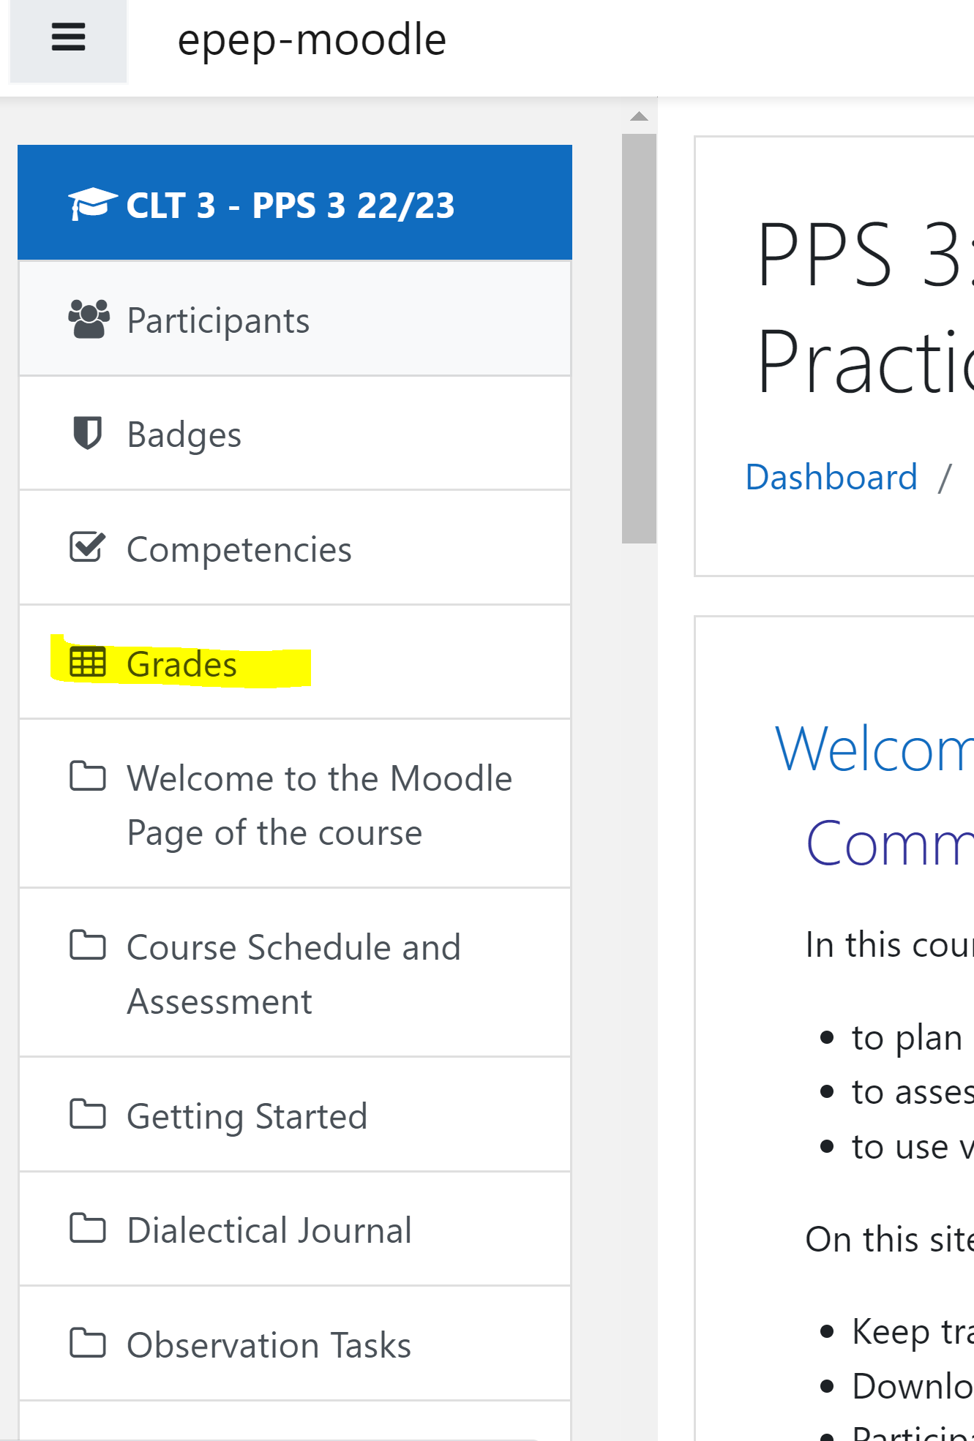
Task: Open the CLT 3 - PPS 3 22/23 course header
Action: tap(290, 205)
